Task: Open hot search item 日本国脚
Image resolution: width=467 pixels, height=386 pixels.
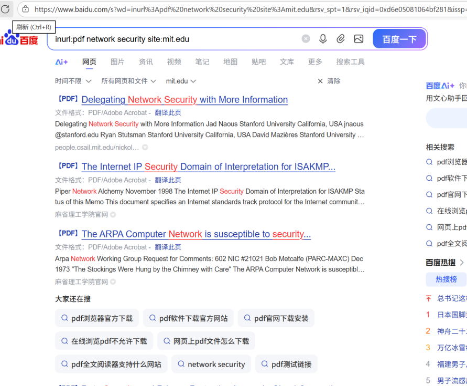Action: 452,315
